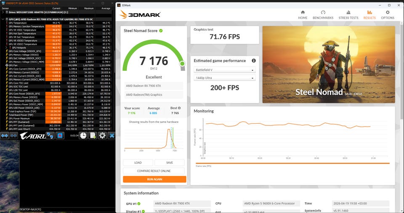Click the 2026-04-19 19:58 time field
Image resolution: width=404 pixels, height=213 pixels.
(361, 203)
